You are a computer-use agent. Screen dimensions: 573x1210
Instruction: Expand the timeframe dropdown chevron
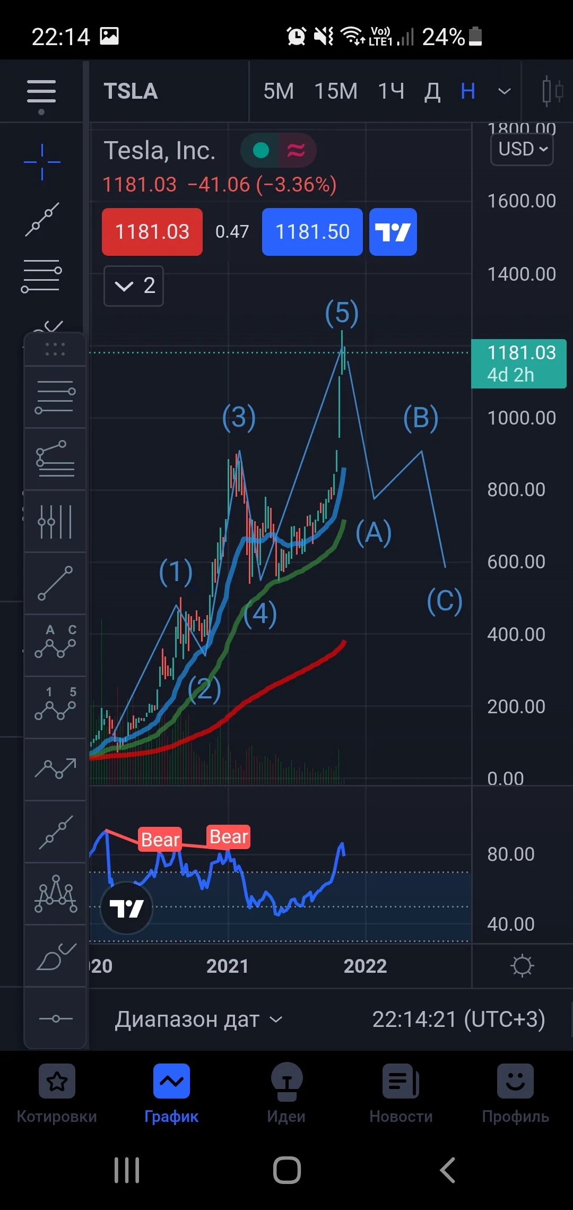[x=504, y=91]
